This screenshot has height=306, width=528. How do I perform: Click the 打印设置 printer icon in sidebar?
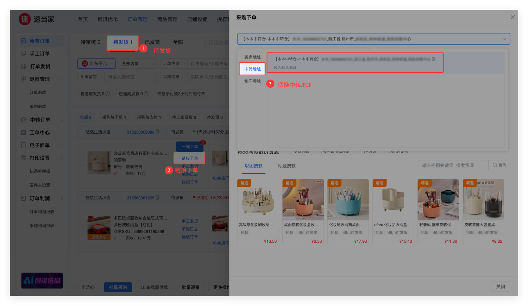[24, 158]
